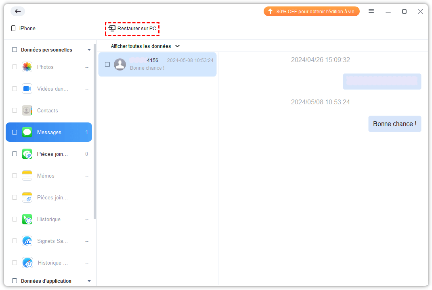Select the conversation ending in 4156 checkbox
432x290 pixels.
point(107,64)
